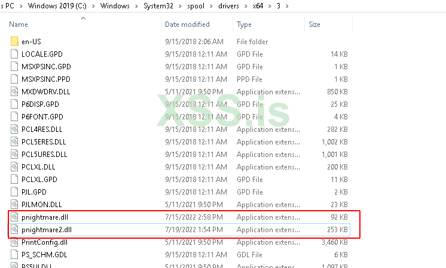Select MSXPSINC.GPD file icon
Viewport: 446px width, 268px height.
coord(14,66)
